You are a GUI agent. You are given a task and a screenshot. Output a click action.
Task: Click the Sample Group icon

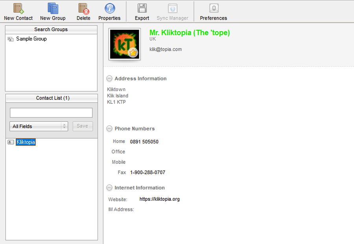11,39
